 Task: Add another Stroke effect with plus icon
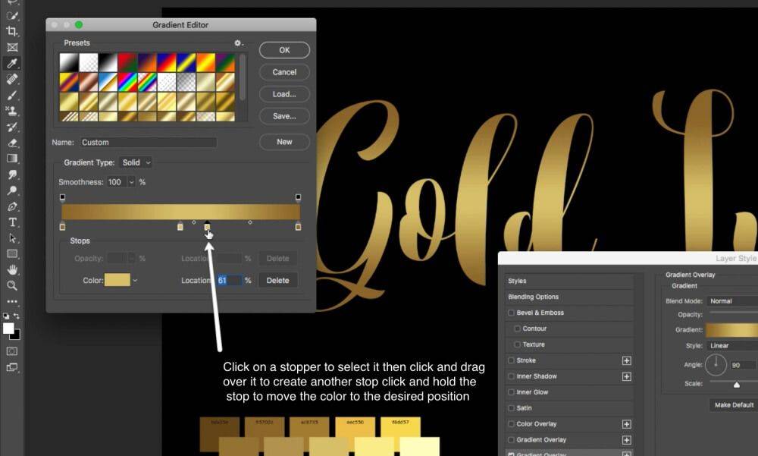(x=627, y=360)
